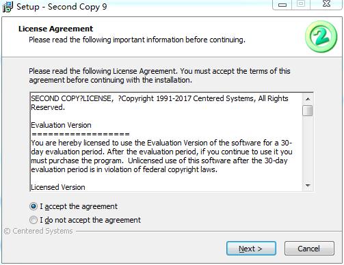Click the "I accept the agreement" label
This screenshot has height=265, width=344.
pyautogui.click(x=79, y=206)
